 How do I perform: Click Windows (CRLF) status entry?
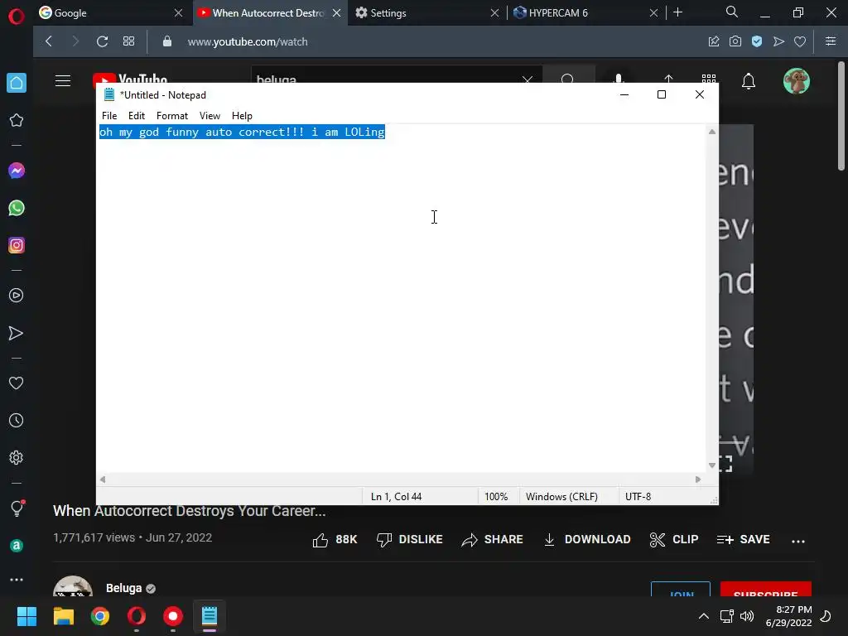561,497
